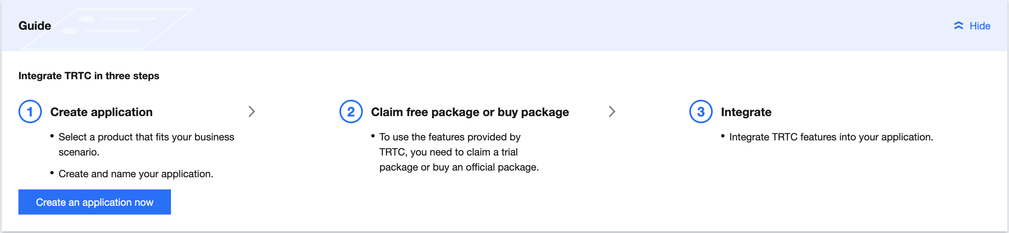Viewport: 1009px width, 233px height.
Task: Select the Claim free package or buy package title
Action: [470, 112]
